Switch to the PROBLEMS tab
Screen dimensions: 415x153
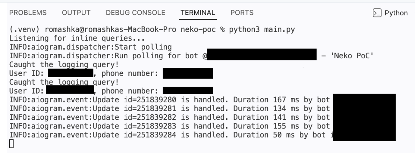[x=28, y=13]
